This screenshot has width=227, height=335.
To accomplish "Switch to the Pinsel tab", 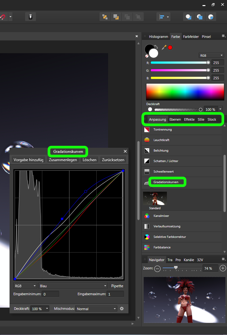I will pos(206,37).
